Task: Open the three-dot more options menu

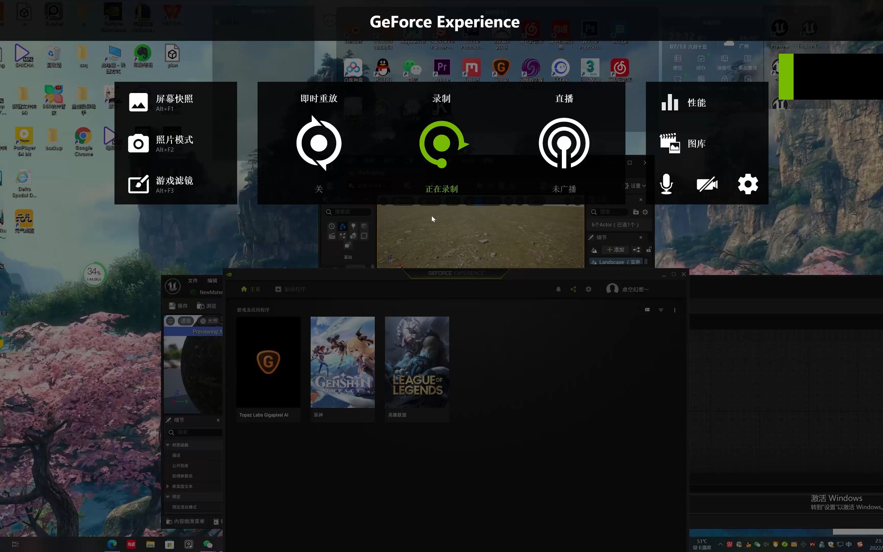Action: 675,310
